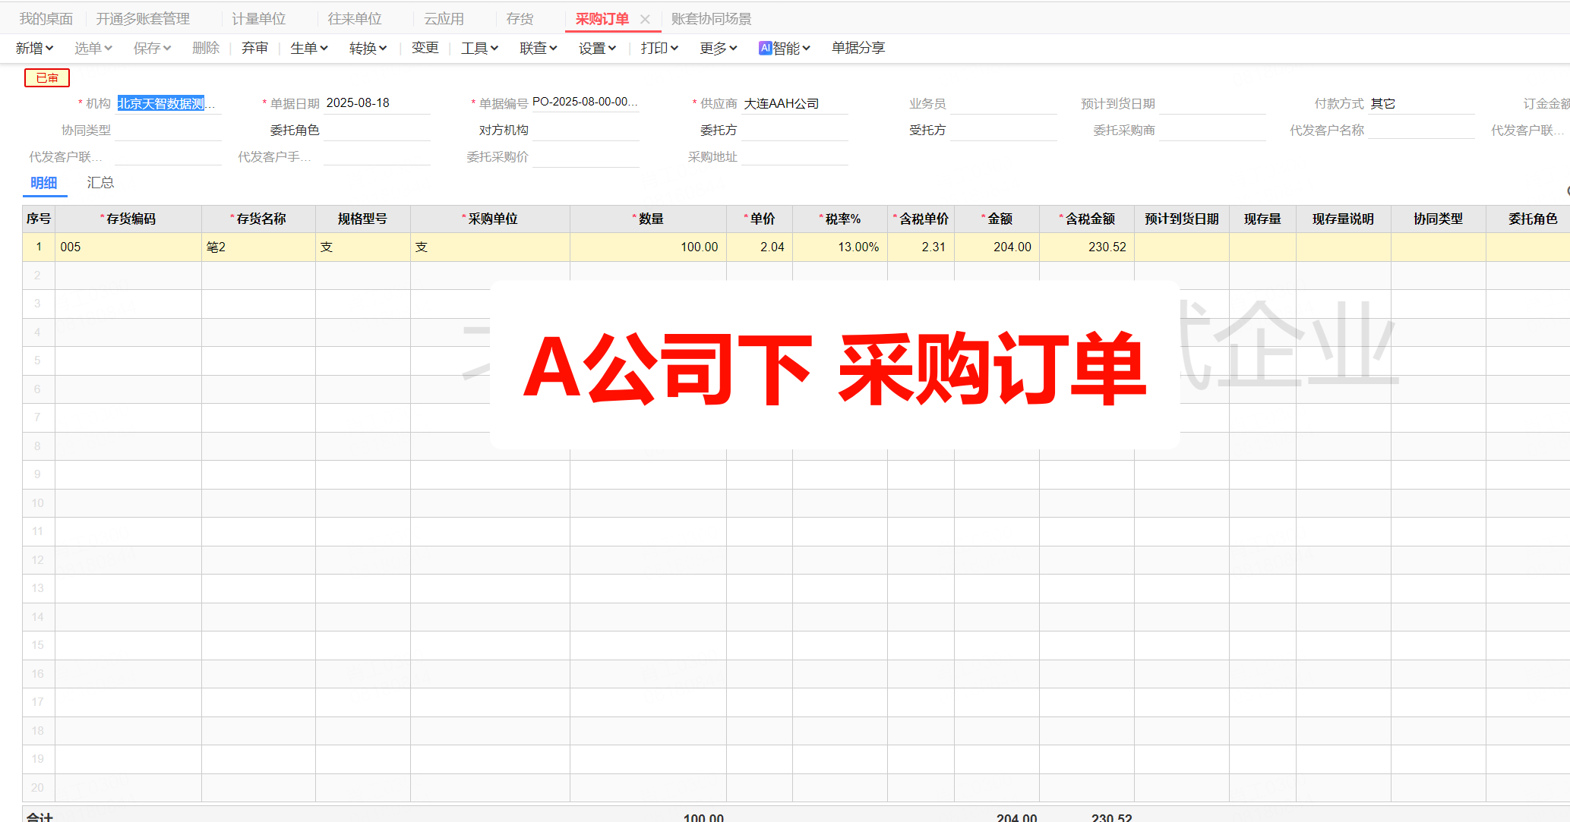Open the 选单 dropdown menu

coord(93,48)
